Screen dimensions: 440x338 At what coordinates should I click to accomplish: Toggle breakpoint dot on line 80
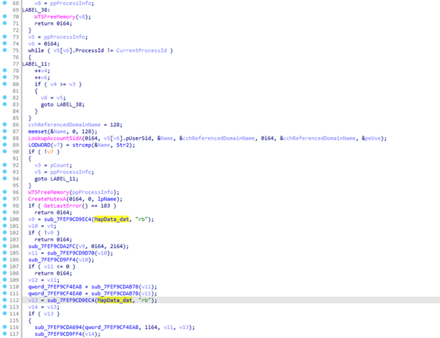[x=5, y=84]
